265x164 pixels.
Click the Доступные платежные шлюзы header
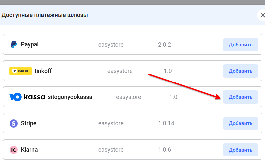[45, 15]
